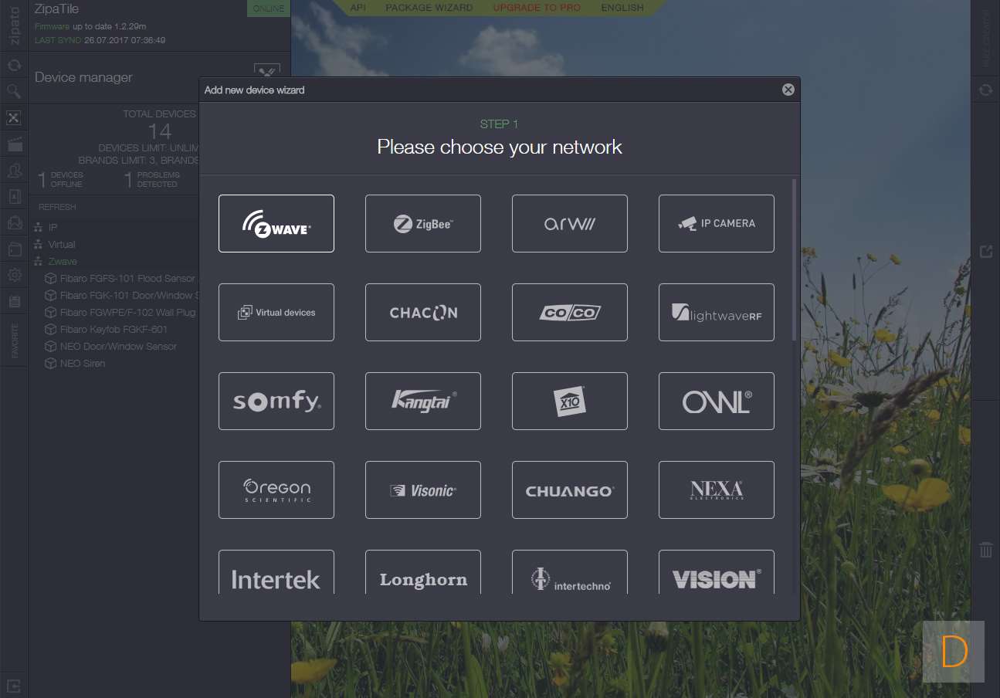Select the Longhorn brand tile
The width and height of the screenshot is (1000, 698).
click(423, 572)
